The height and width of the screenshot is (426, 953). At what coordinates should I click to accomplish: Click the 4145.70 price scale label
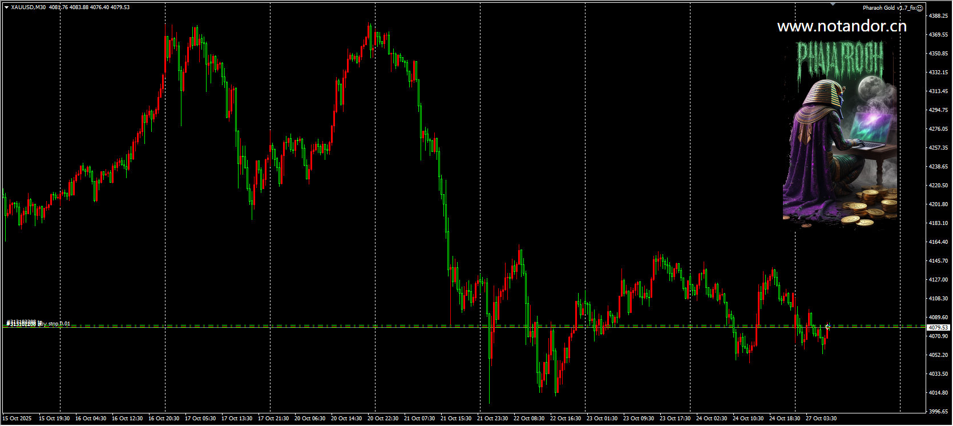pos(938,261)
